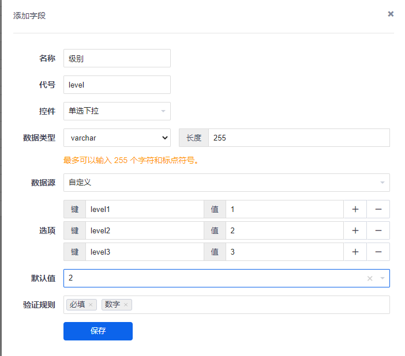Viewport: 405px width, 356px height.
Task: Open the varchar data type dropdown
Action: (117, 138)
